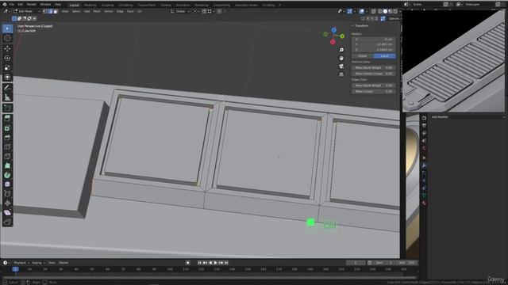
Task: Open the File menu
Action: tap(12, 5)
